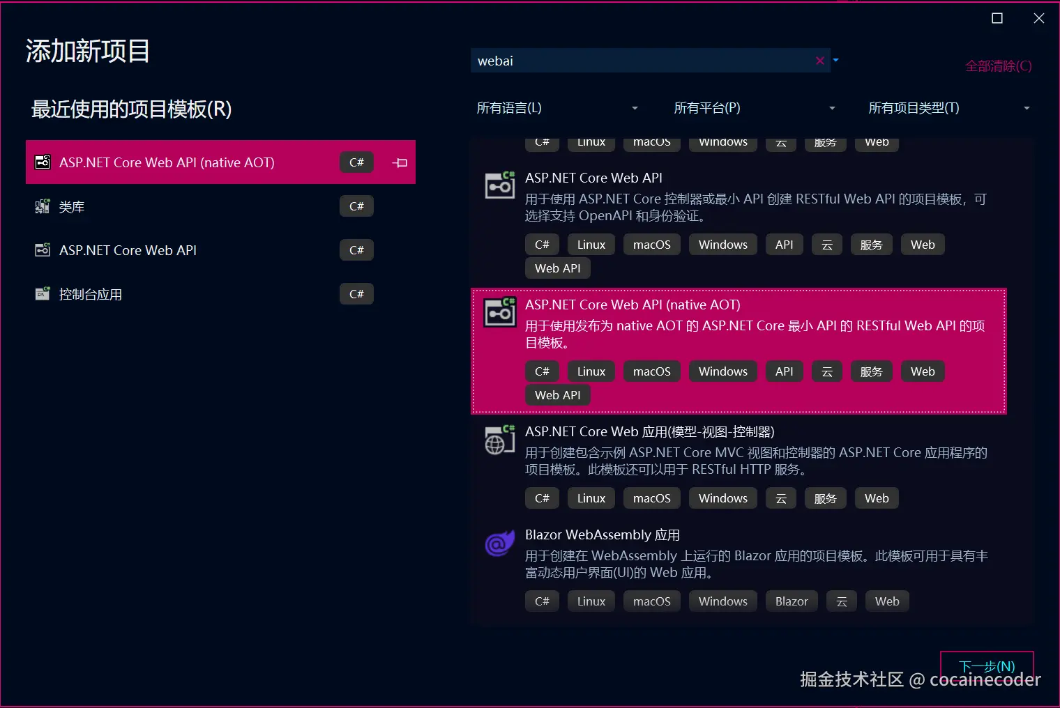Click macOS tag under ASP.NET Core Web 应用 MVC
Viewport: 1060px width, 708px height.
(652, 498)
